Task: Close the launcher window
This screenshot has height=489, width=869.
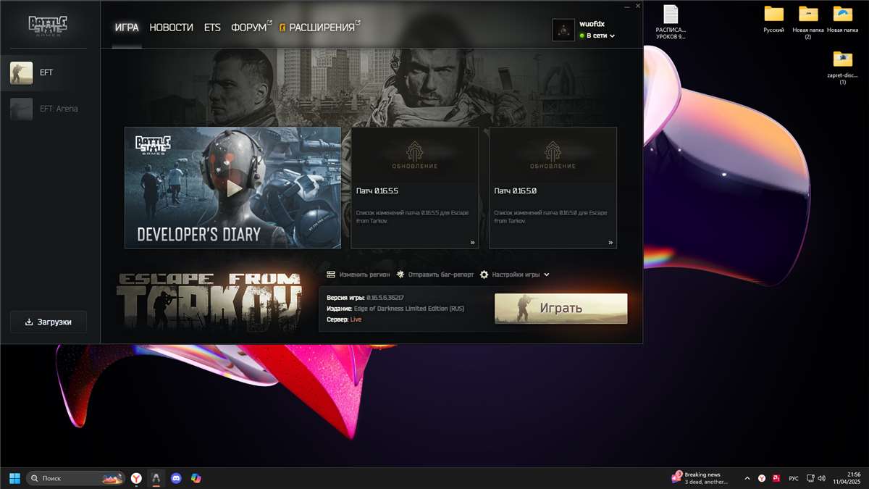Action: [637, 6]
